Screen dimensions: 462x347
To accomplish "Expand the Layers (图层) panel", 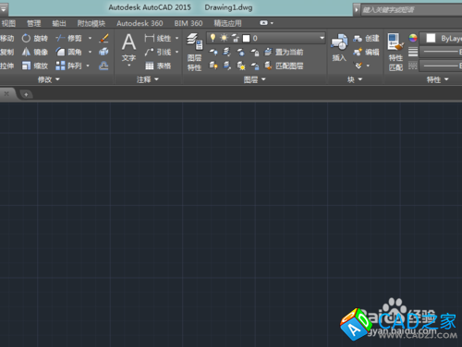I will (x=254, y=79).
